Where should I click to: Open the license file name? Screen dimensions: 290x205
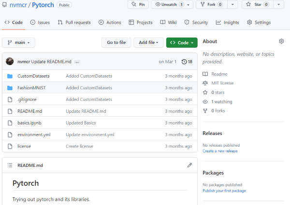coord(24,146)
